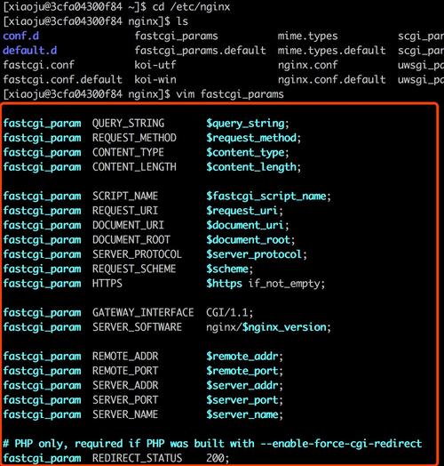Screen dimensions: 444x466
Task: Click fastcgi.conf.default in the listing
Action: point(63,80)
